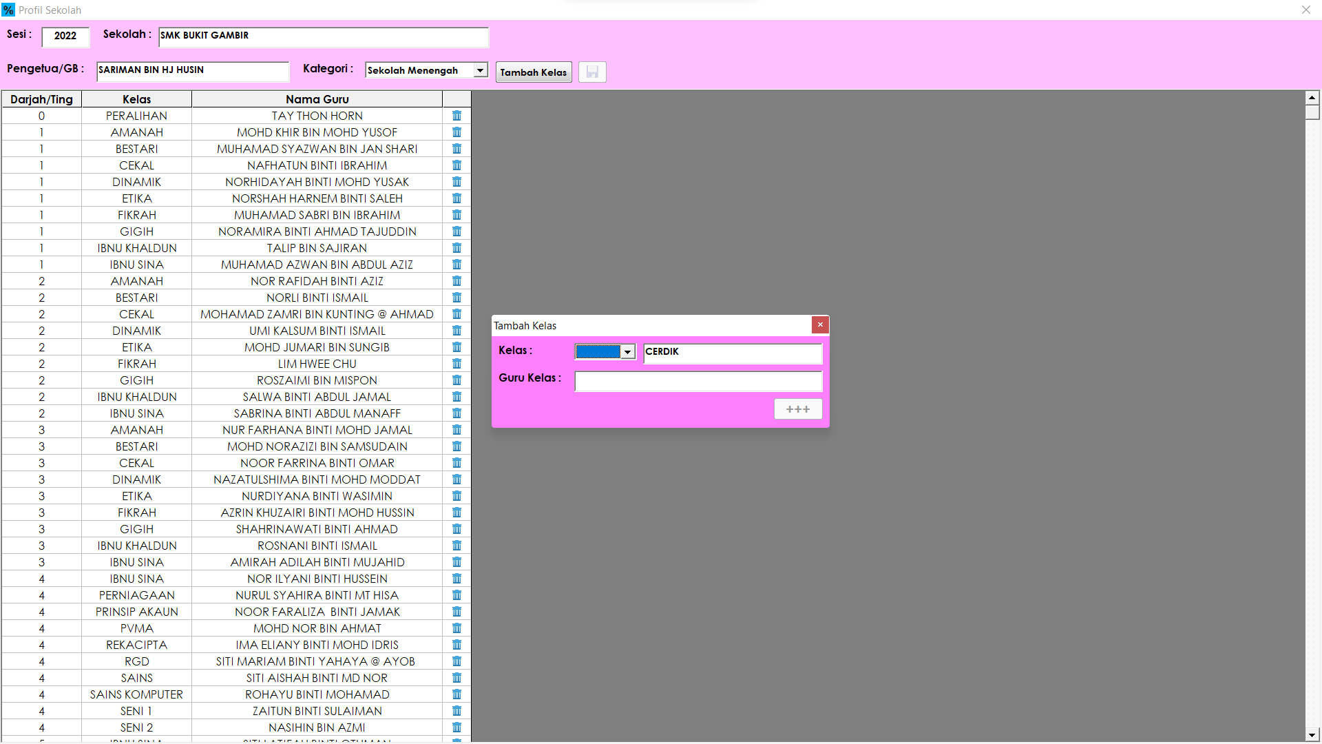Click the save diskette icon
Viewport: 1322px width, 744px height.
(592, 72)
